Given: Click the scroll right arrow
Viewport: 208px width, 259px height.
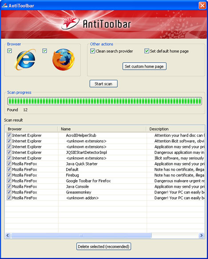Looking at the screenshot, I should 201,235.
